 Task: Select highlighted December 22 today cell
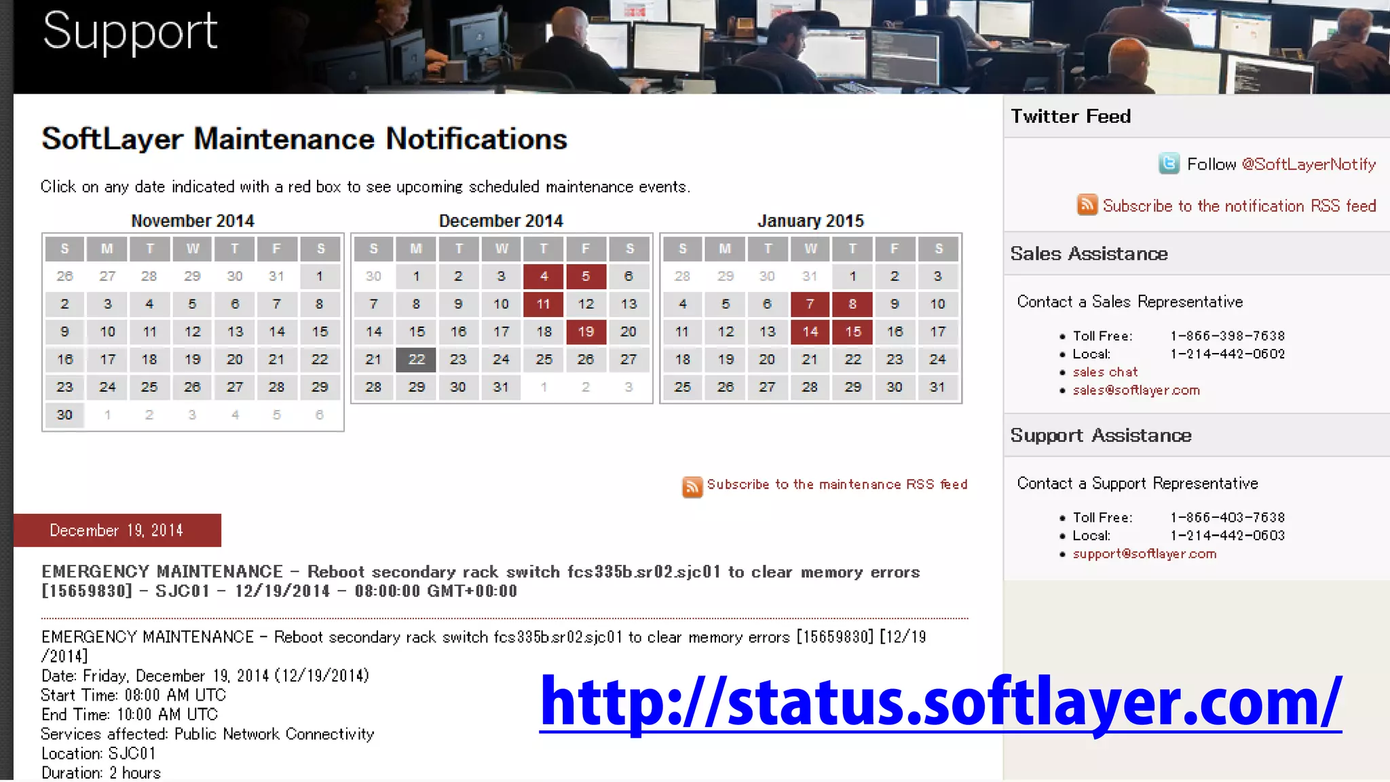[416, 360]
